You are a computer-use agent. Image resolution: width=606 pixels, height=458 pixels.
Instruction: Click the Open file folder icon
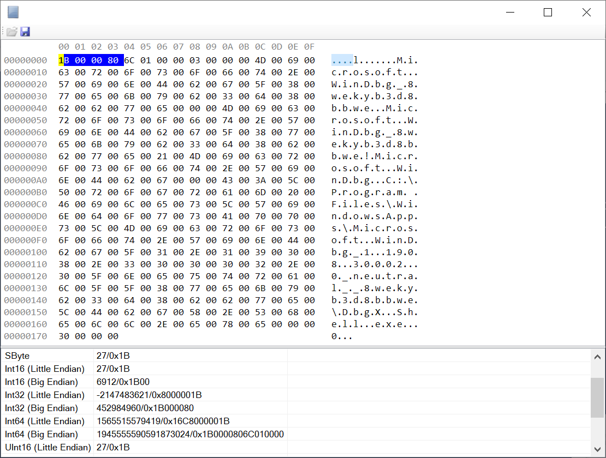[x=12, y=32]
